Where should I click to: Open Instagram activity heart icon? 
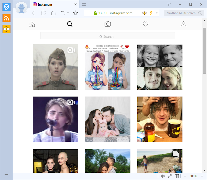[x=146, y=24]
